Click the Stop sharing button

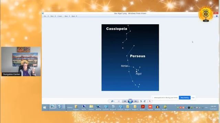point(185,98)
